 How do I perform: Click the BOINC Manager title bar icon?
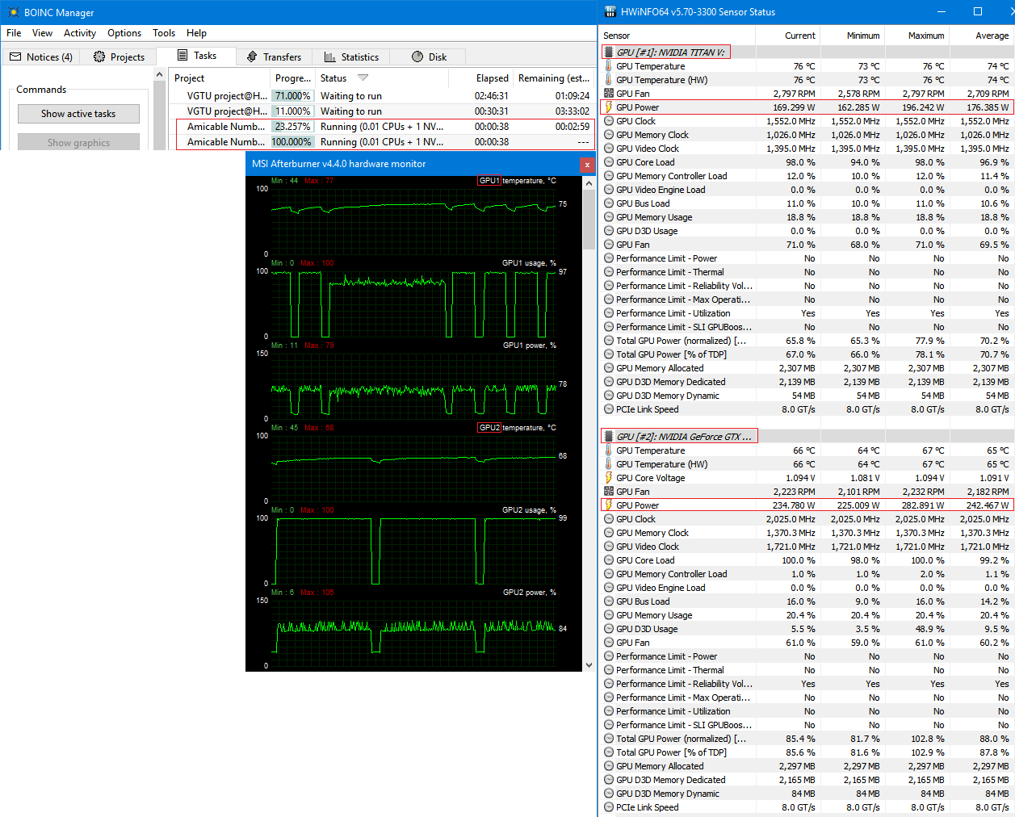point(12,12)
